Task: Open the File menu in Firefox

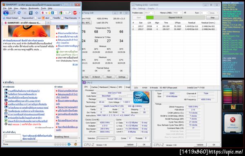Action: coord(5,9)
